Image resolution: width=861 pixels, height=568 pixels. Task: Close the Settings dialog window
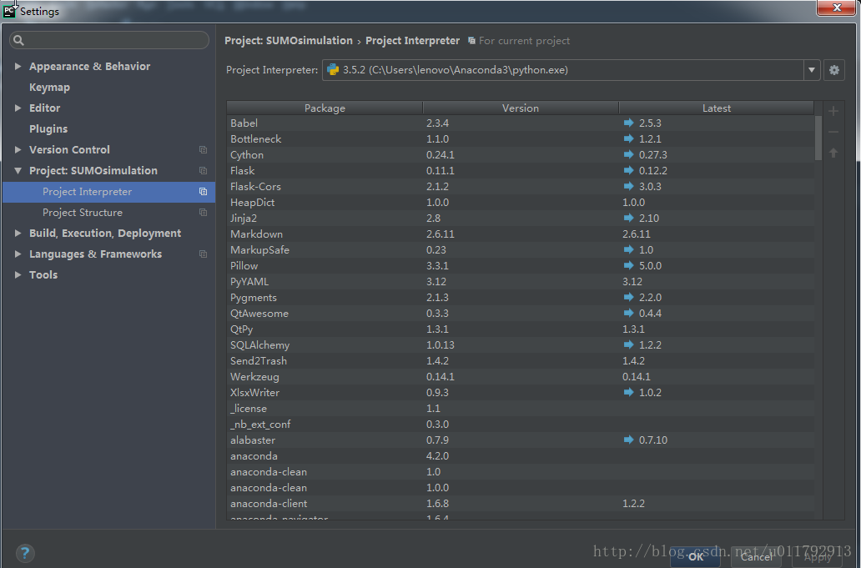(836, 8)
